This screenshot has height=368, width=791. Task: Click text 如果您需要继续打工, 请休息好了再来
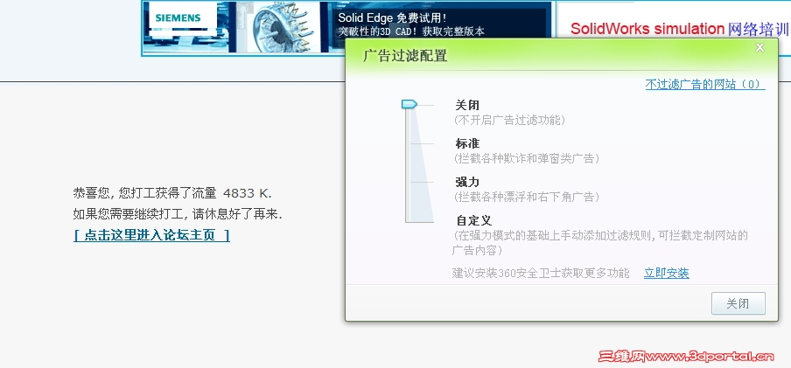click(x=178, y=214)
